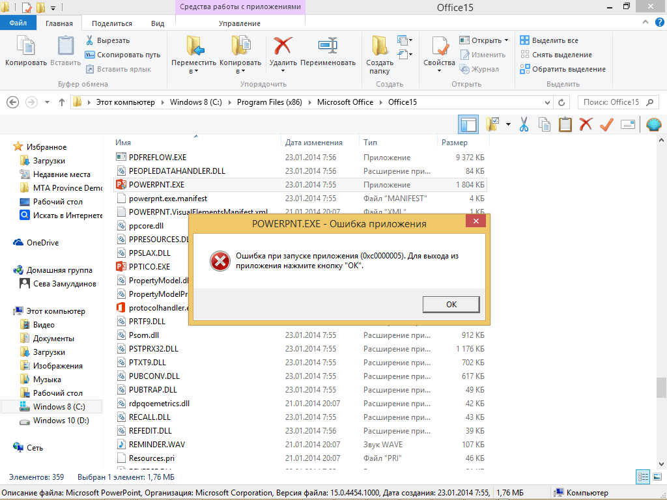
Task: Click the Удалить red X icon in the ribbon
Action: point(283,46)
